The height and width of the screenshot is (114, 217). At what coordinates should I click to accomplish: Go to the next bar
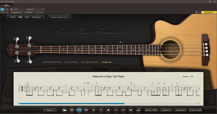123,110
